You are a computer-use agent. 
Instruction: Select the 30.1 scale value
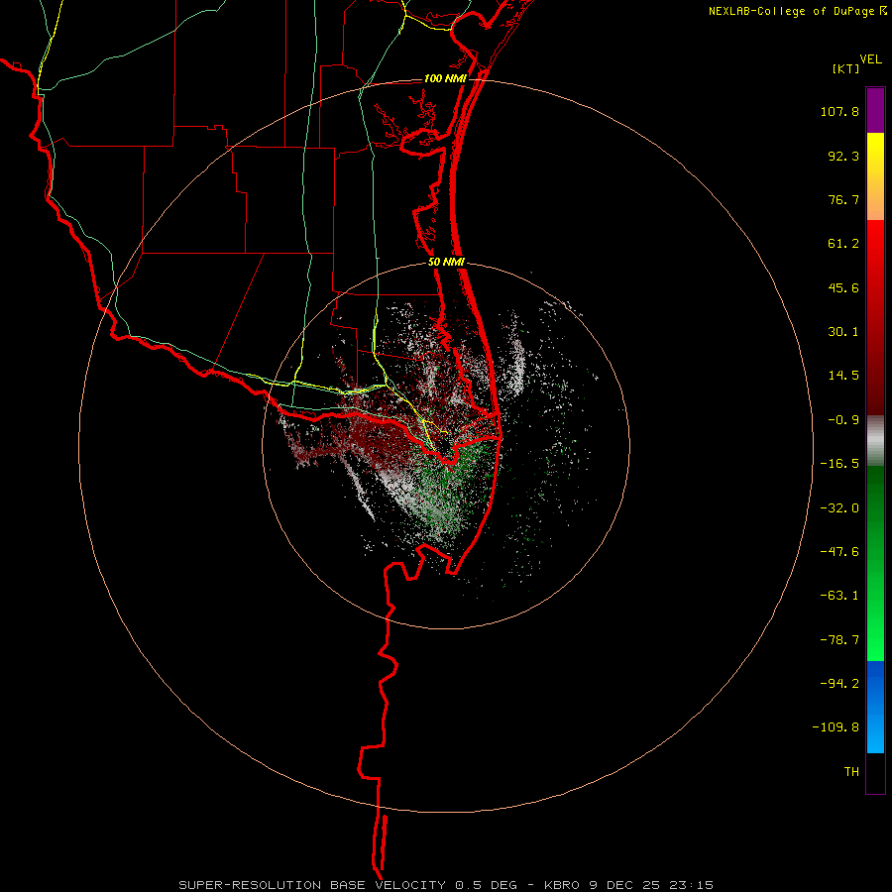pyautogui.click(x=843, y=332)
